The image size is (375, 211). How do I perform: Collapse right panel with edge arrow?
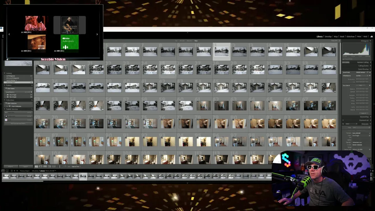click(x=374, y=104)
